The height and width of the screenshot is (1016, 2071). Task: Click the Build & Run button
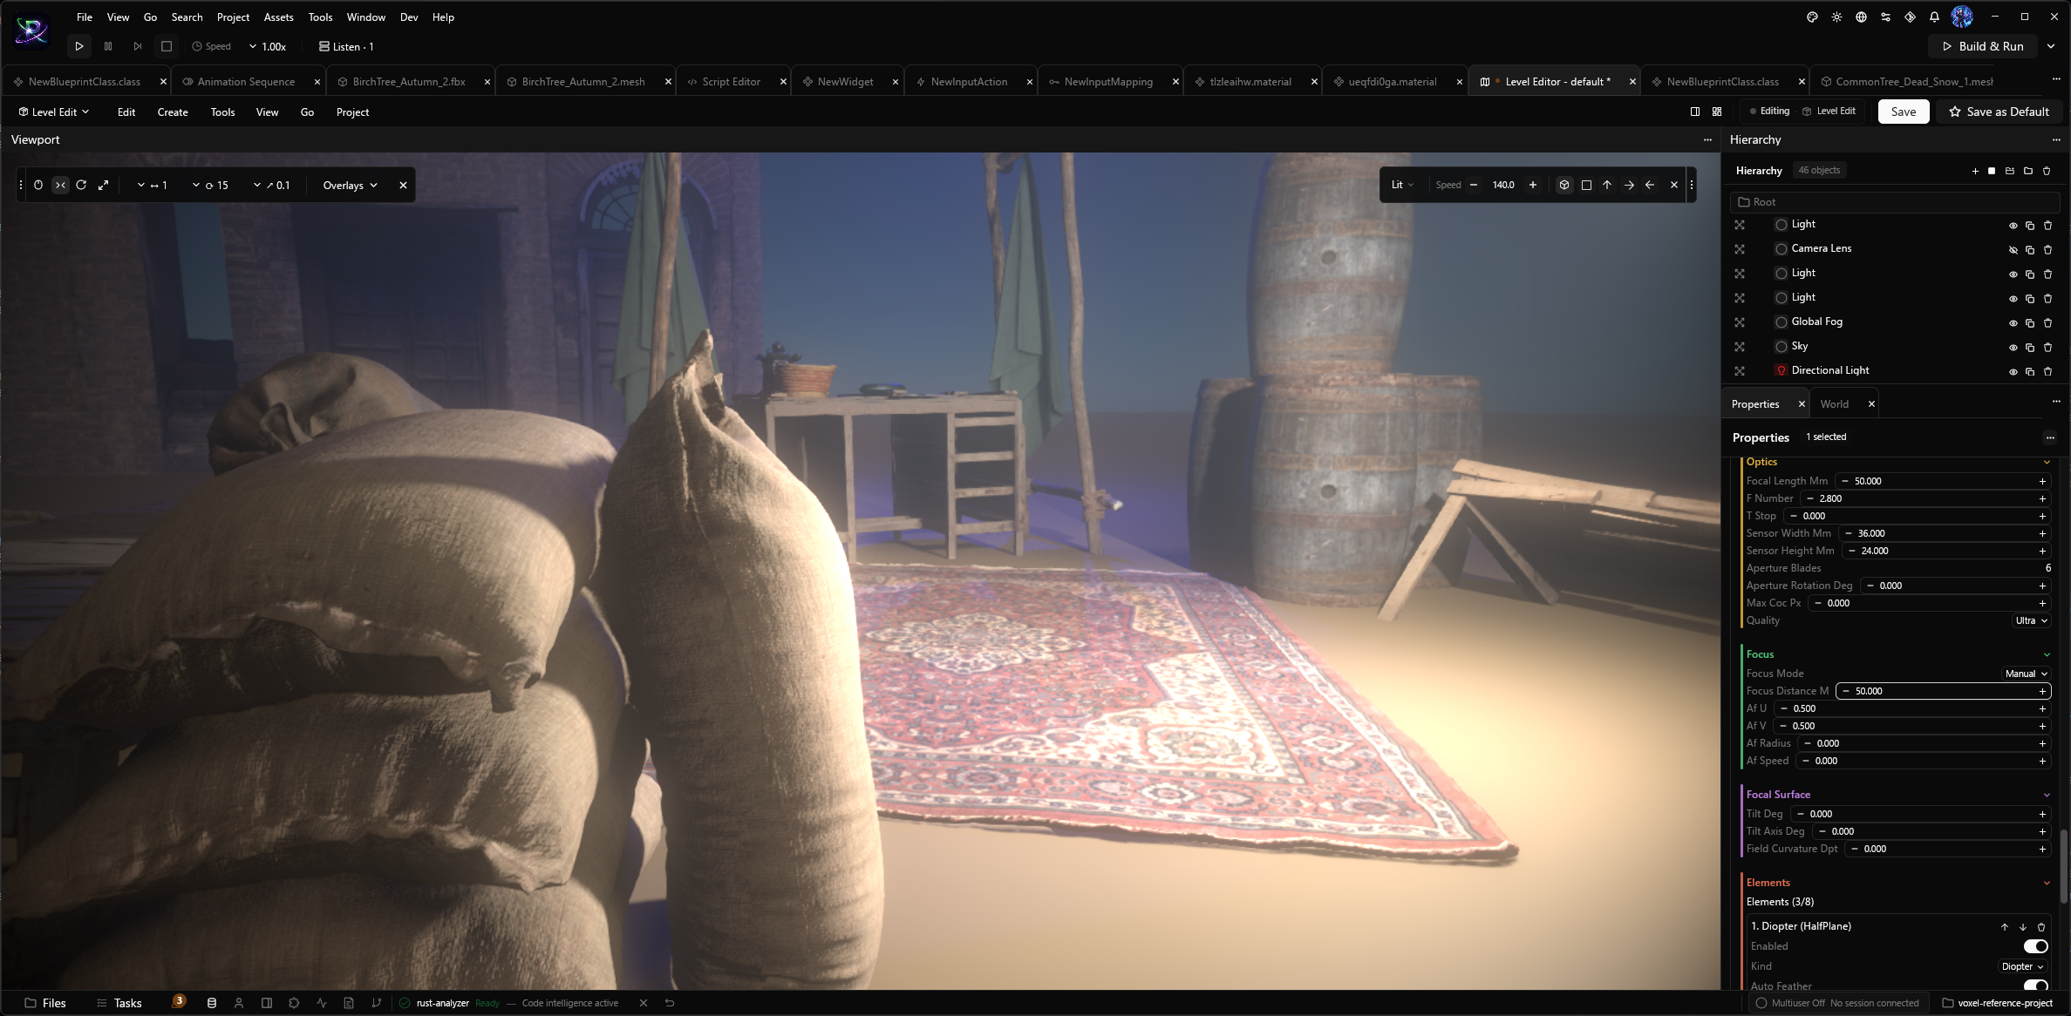1982,46
